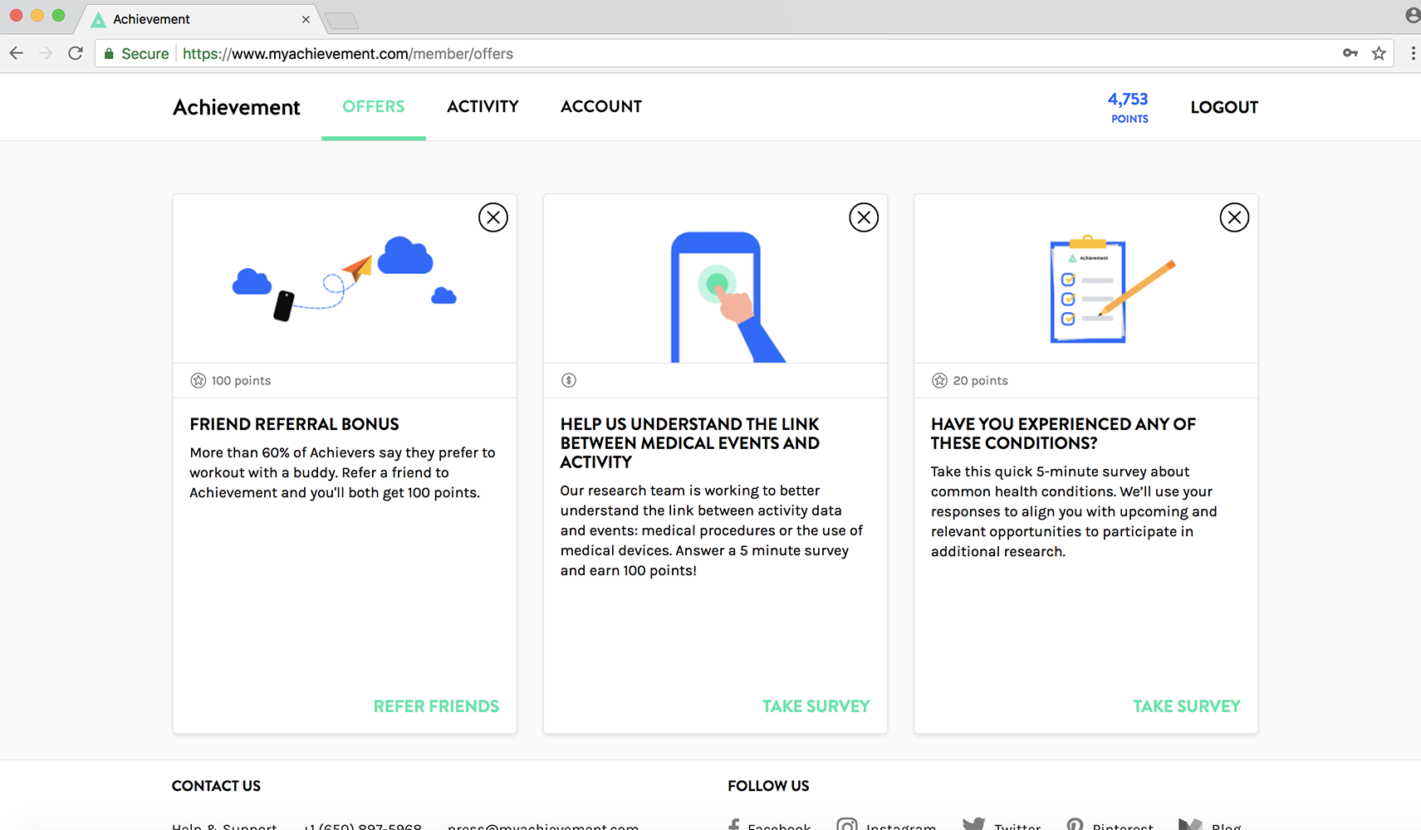Open the Twitter bird icon
The image size is (1421, 830).
point(973,824)
